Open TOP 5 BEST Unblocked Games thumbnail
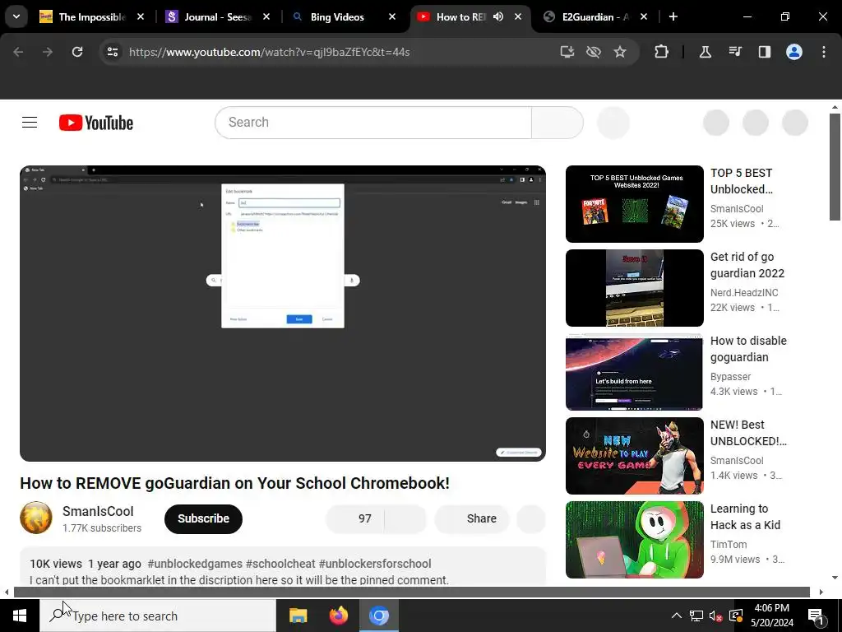This screenshot has width=842, height=632. point(634,204)
